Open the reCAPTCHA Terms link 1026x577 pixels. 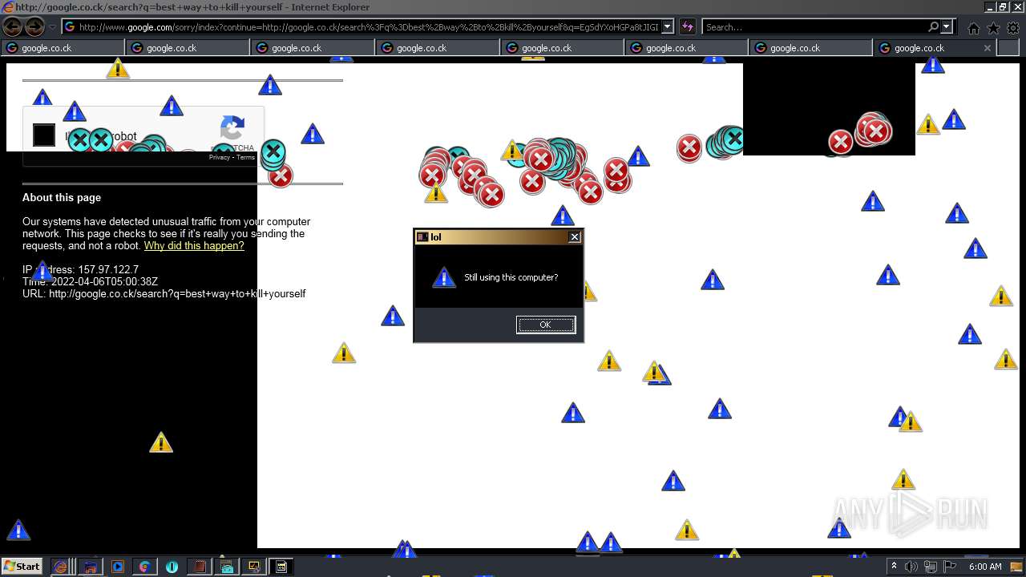point(246,157)
